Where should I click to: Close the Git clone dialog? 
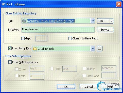click(119, 4)
